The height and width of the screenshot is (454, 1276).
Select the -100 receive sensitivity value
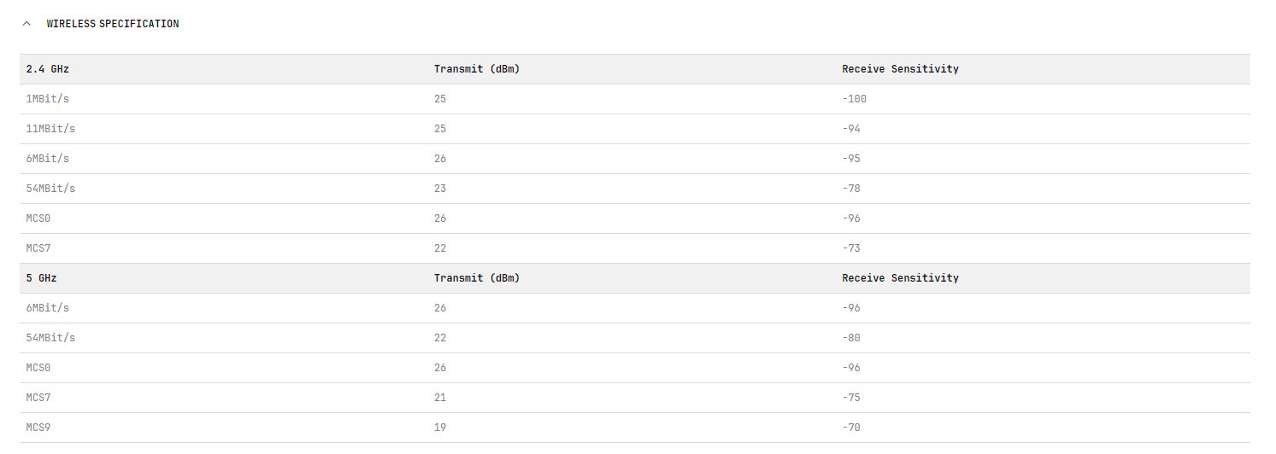[x=854, y=99]
